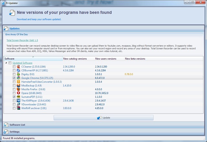Click the MozBackup icon
The width and height of the screenshot is (207, 142).
(x=18, y=85)
